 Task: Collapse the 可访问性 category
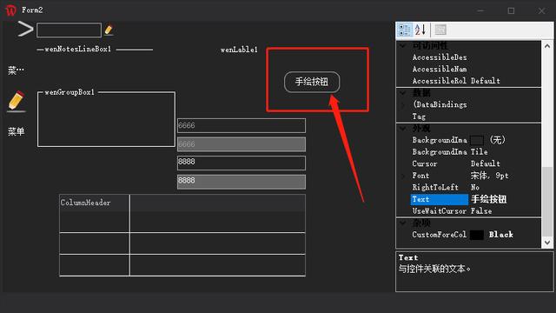click(403, 45)
